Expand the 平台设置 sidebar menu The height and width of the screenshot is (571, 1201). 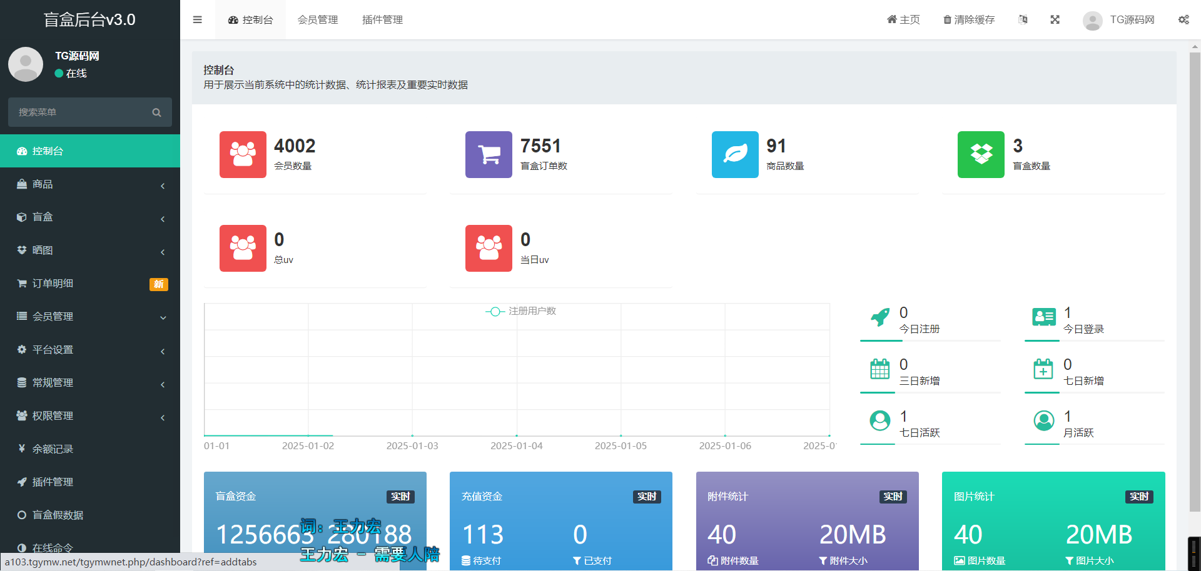coord(90,350)
